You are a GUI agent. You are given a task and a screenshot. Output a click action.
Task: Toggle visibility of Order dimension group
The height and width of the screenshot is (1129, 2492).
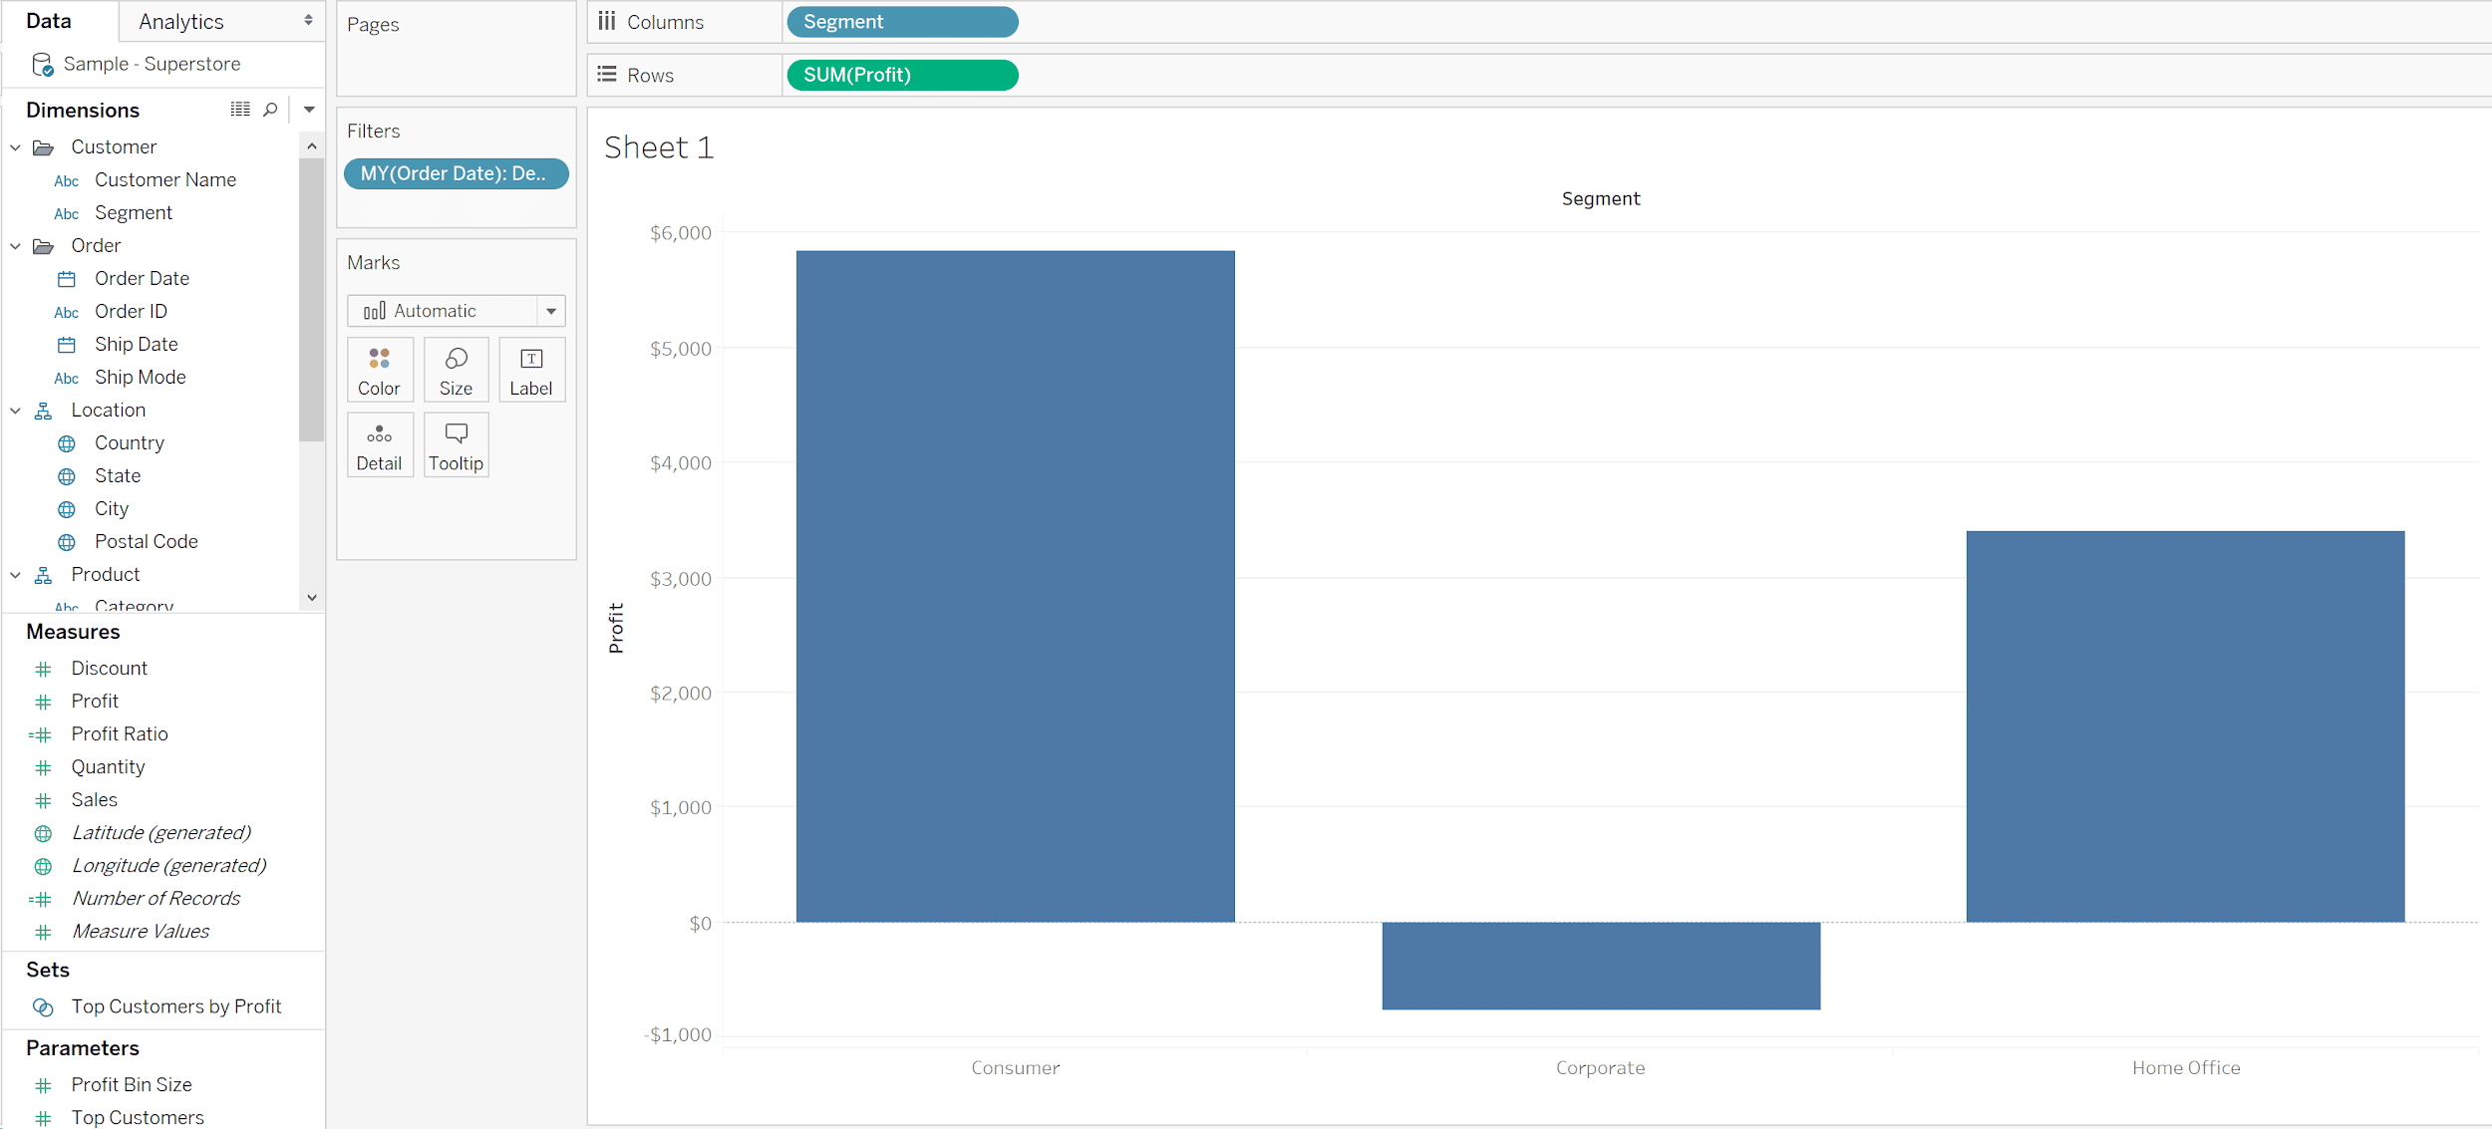pyautogui.click(x=14, y=244)
